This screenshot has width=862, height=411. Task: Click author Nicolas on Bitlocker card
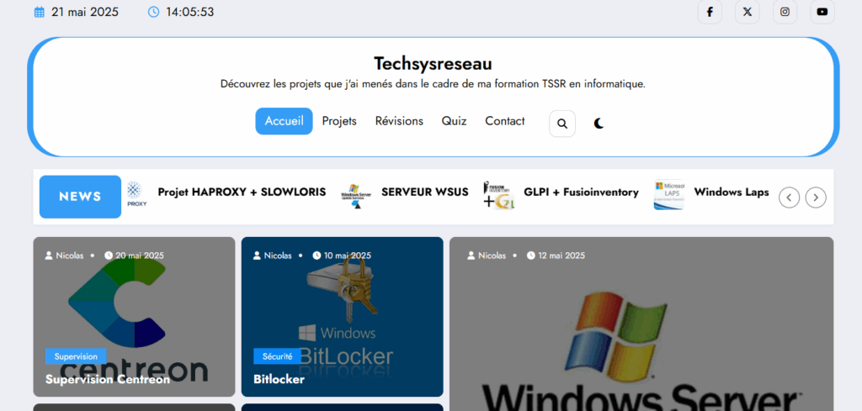point(273,256)
